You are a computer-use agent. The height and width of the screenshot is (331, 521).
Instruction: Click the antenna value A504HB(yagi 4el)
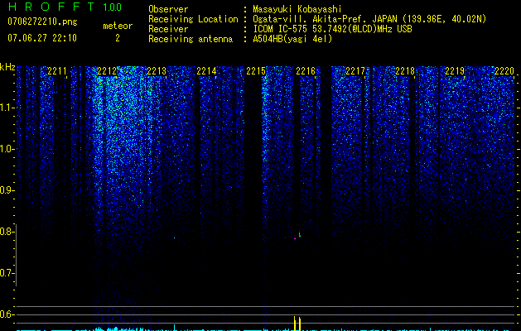coord(292,39)
